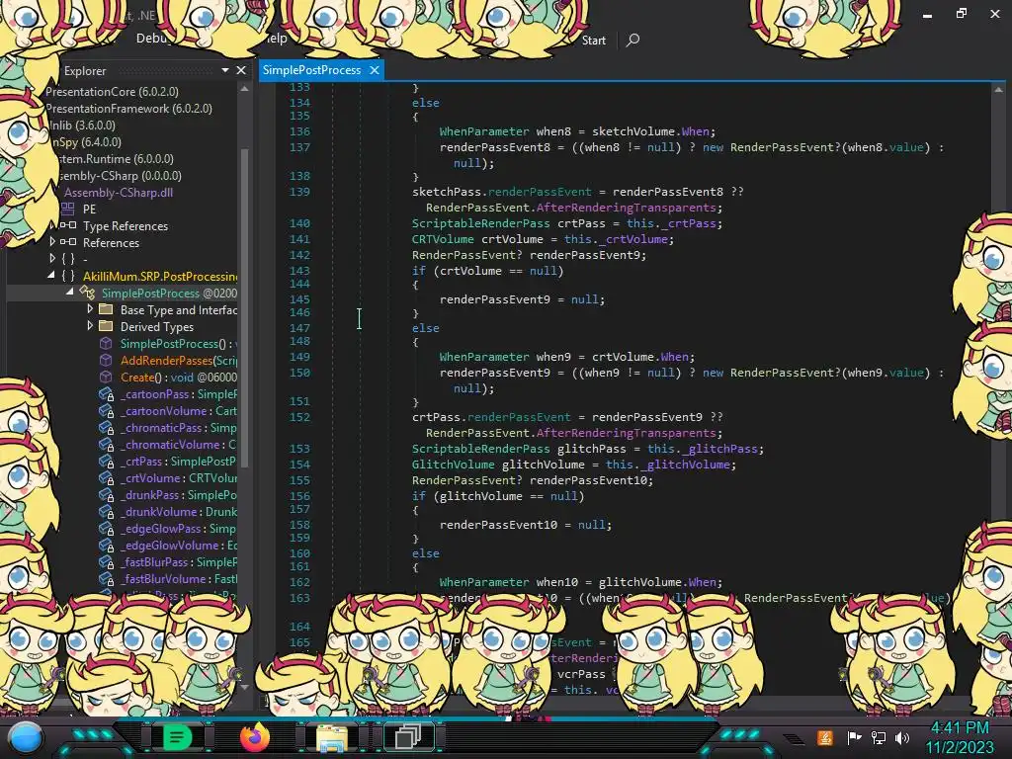Expand the '-' namespace node
This screenshot has height=759, width=1012.
(52, 258)
